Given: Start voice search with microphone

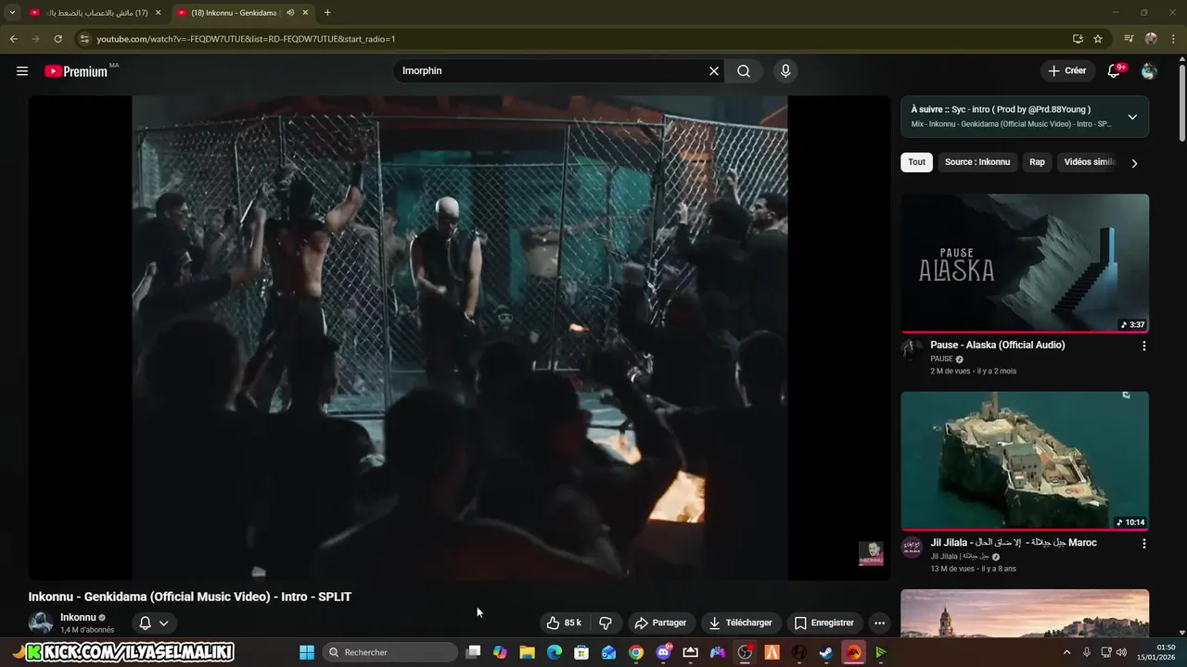Looking at the screenshot, I should tap(785, 71).
